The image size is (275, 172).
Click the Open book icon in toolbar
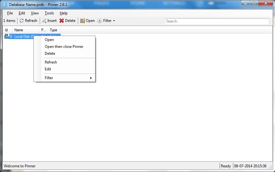tap(82, 21)
